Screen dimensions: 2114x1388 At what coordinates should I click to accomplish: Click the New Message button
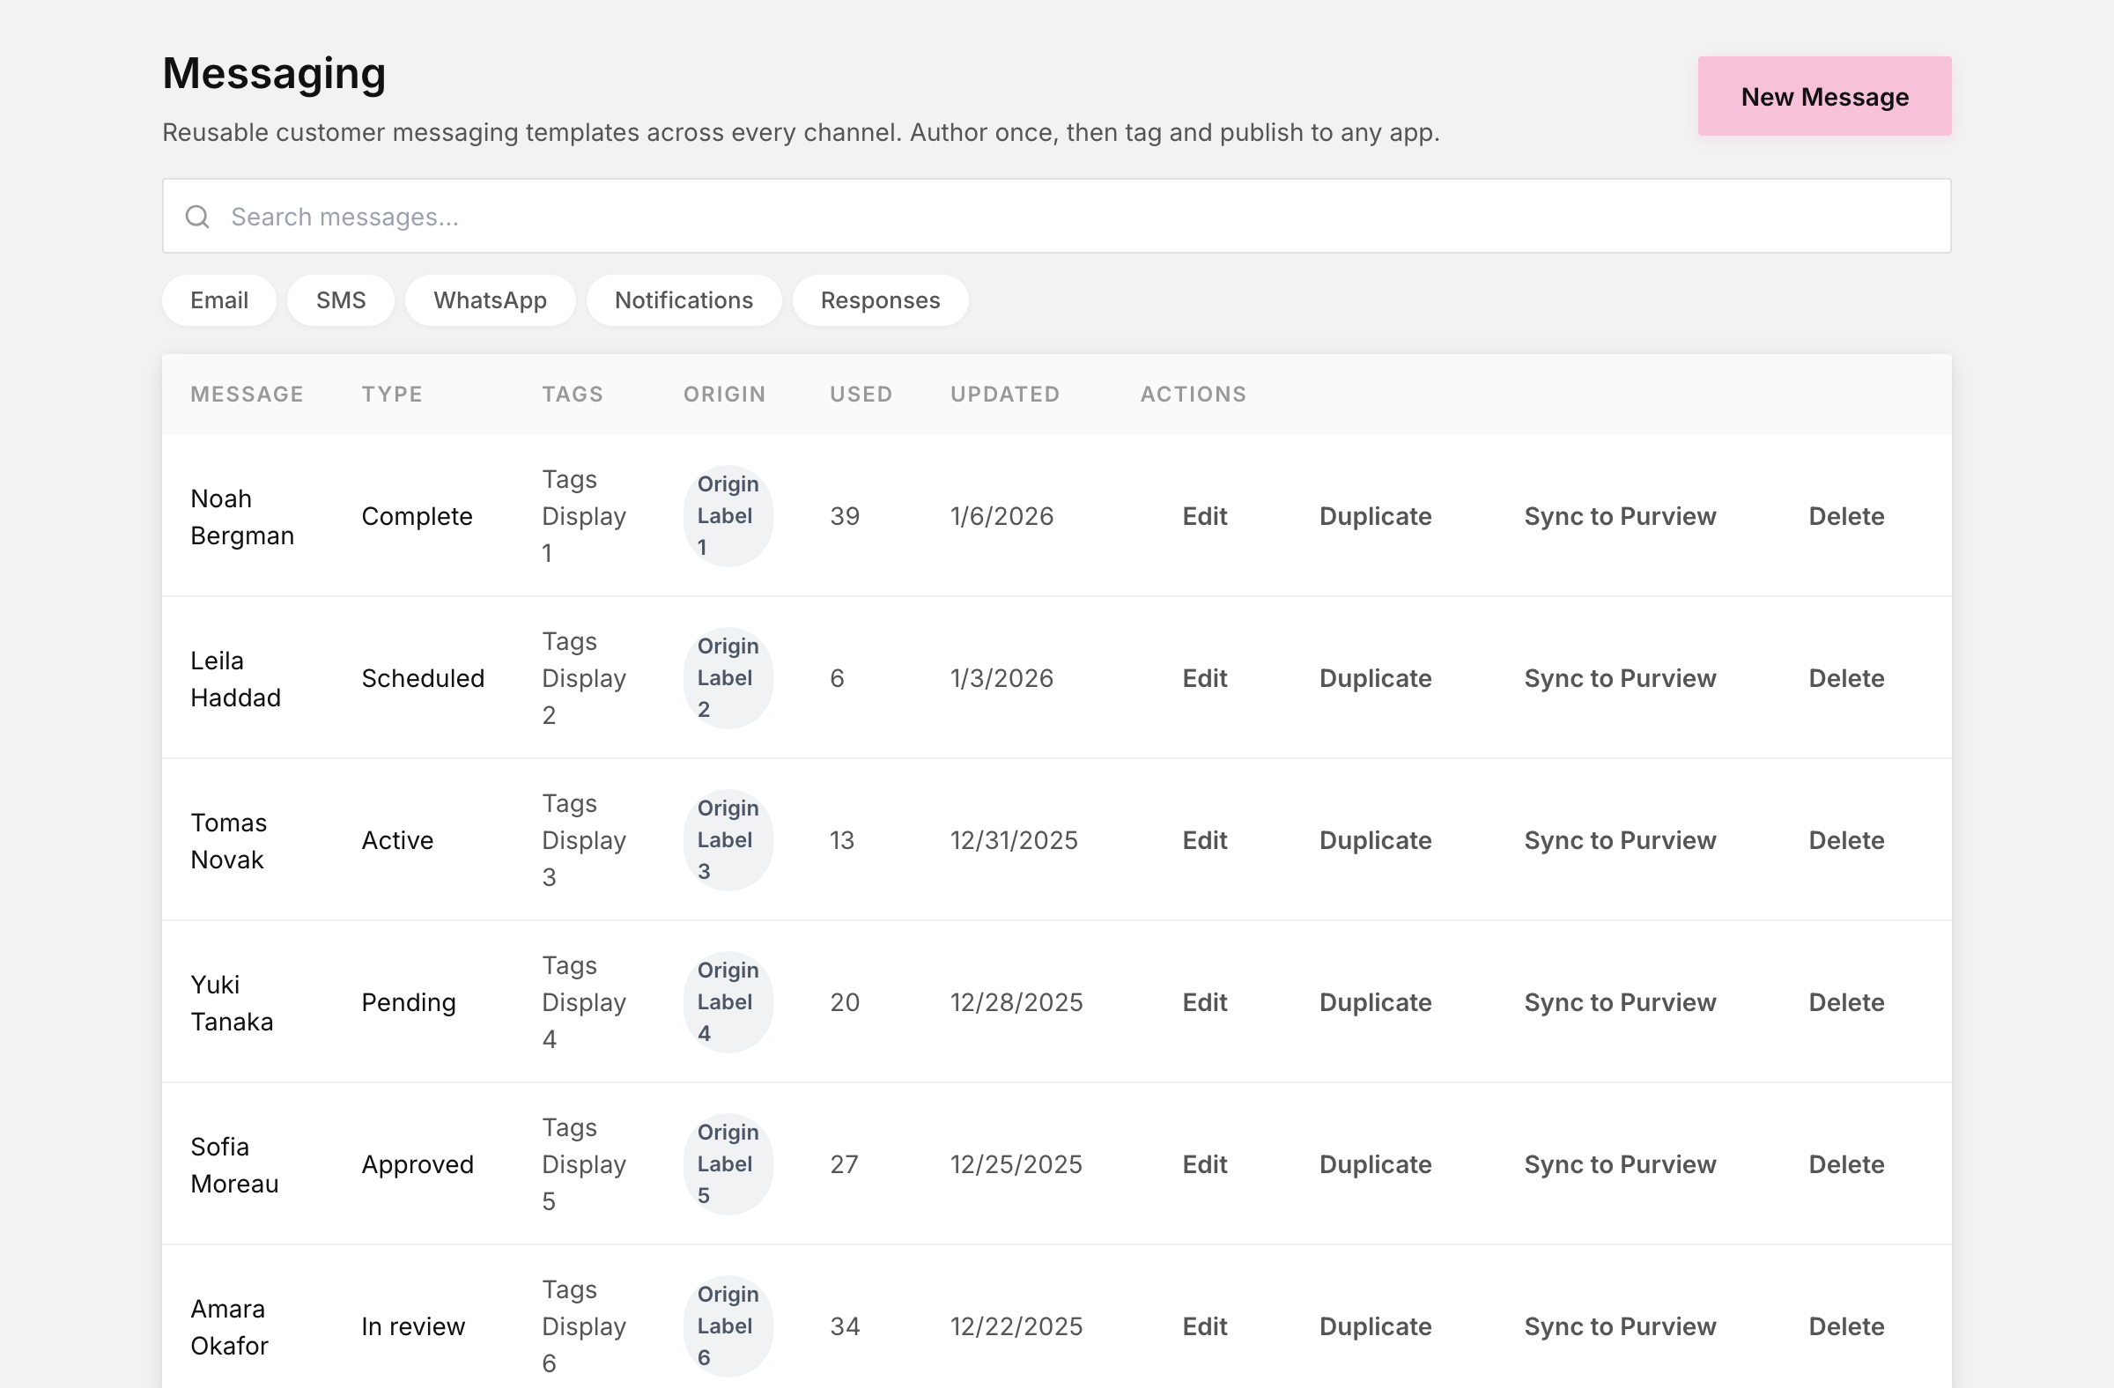coord(1824,96)
